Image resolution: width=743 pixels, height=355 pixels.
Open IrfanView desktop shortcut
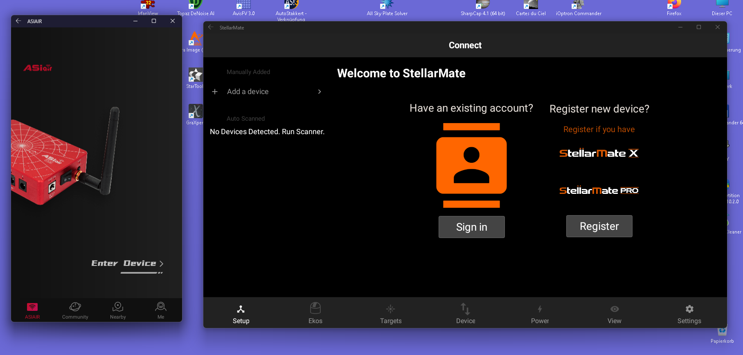[148, 8]
